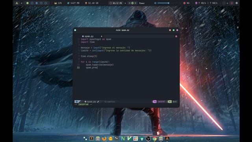Screen dimensions: 252x142
Task: Switch to the fifth workspace circle
Action: click(46, 3)
